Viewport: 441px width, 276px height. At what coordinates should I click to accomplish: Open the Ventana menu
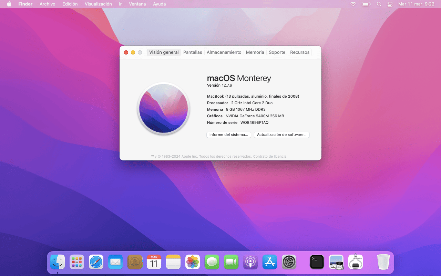[137, 4]
